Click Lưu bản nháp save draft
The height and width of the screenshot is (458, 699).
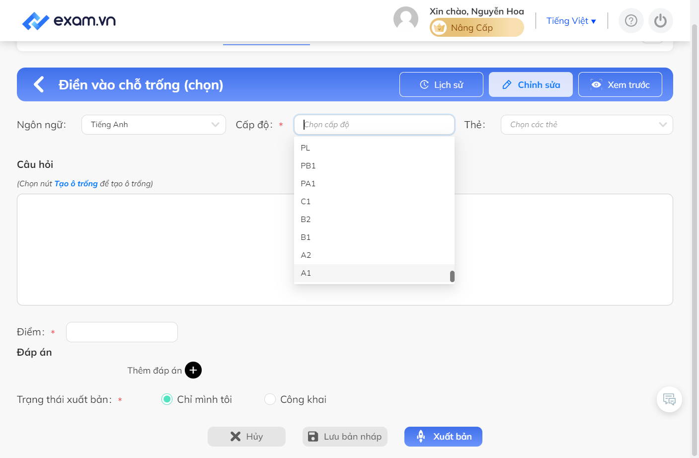[345, 437]
